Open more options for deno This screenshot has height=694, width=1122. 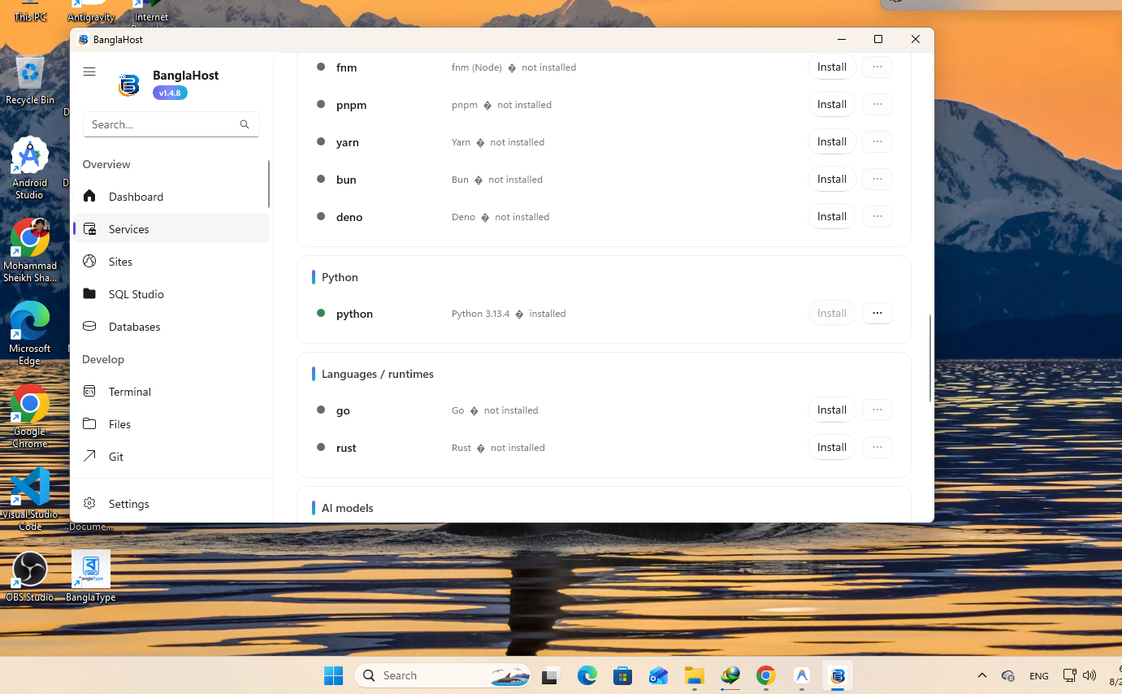point(877,217)
